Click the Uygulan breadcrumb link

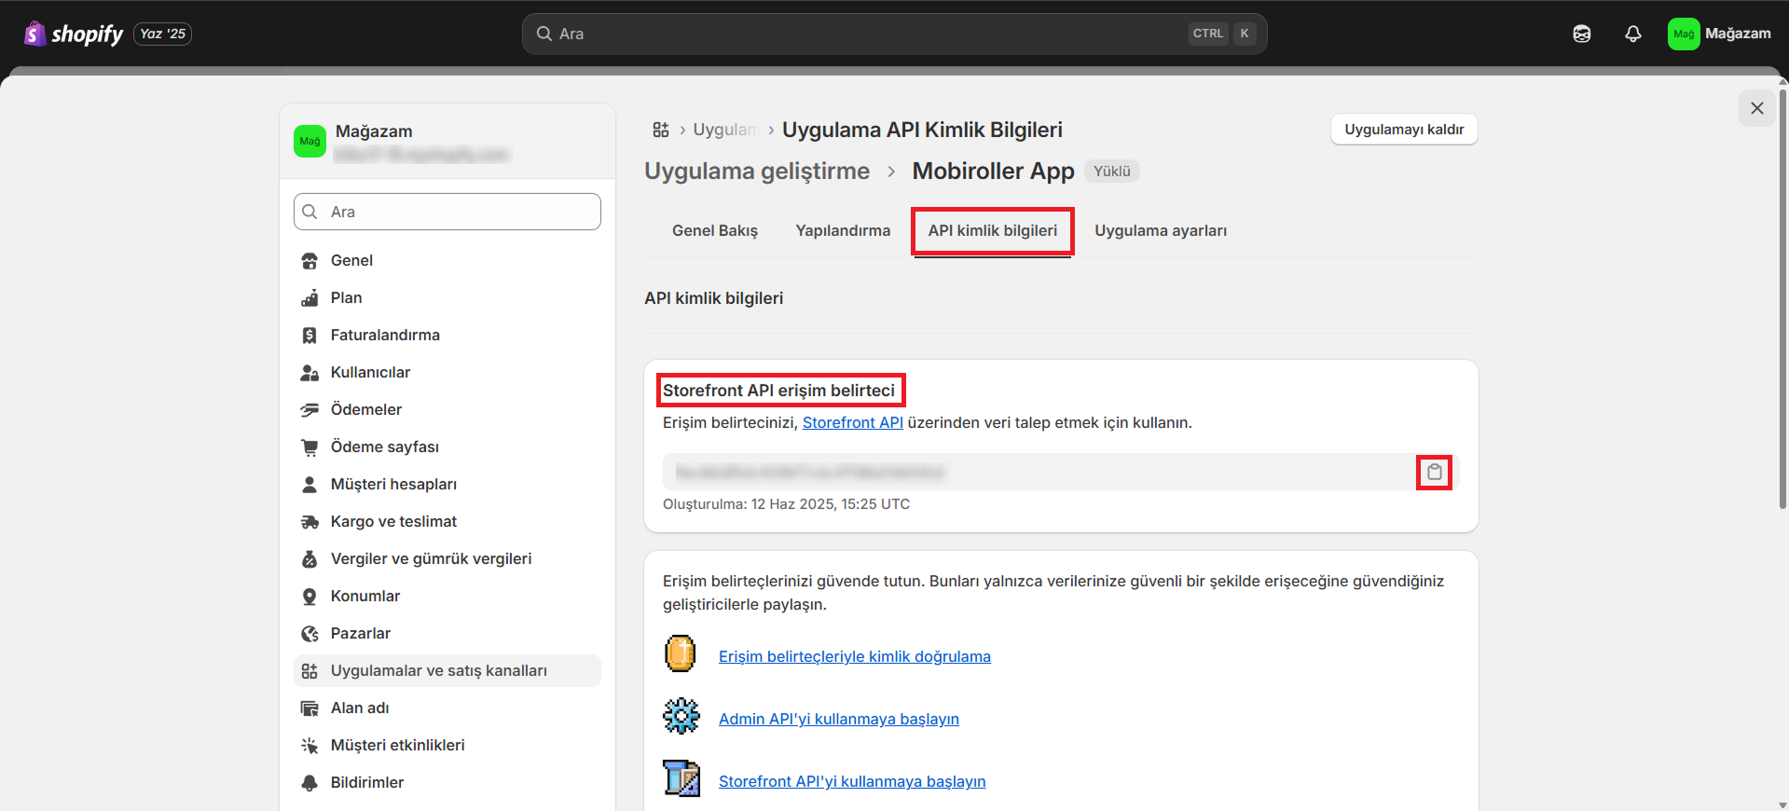tap(724, 130)
